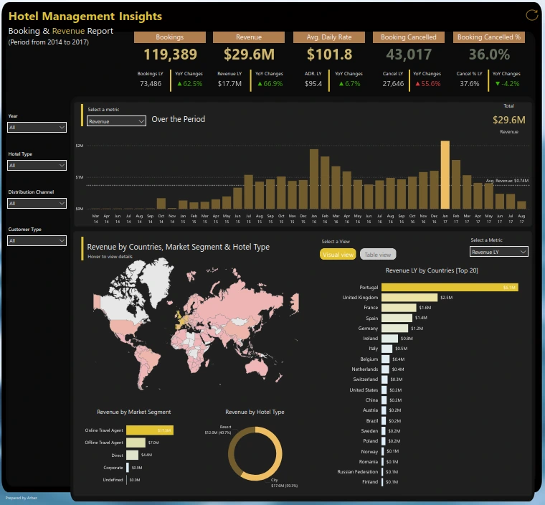
Task: Click the Revenue KPI card header
Action: (x=249, y=37)
